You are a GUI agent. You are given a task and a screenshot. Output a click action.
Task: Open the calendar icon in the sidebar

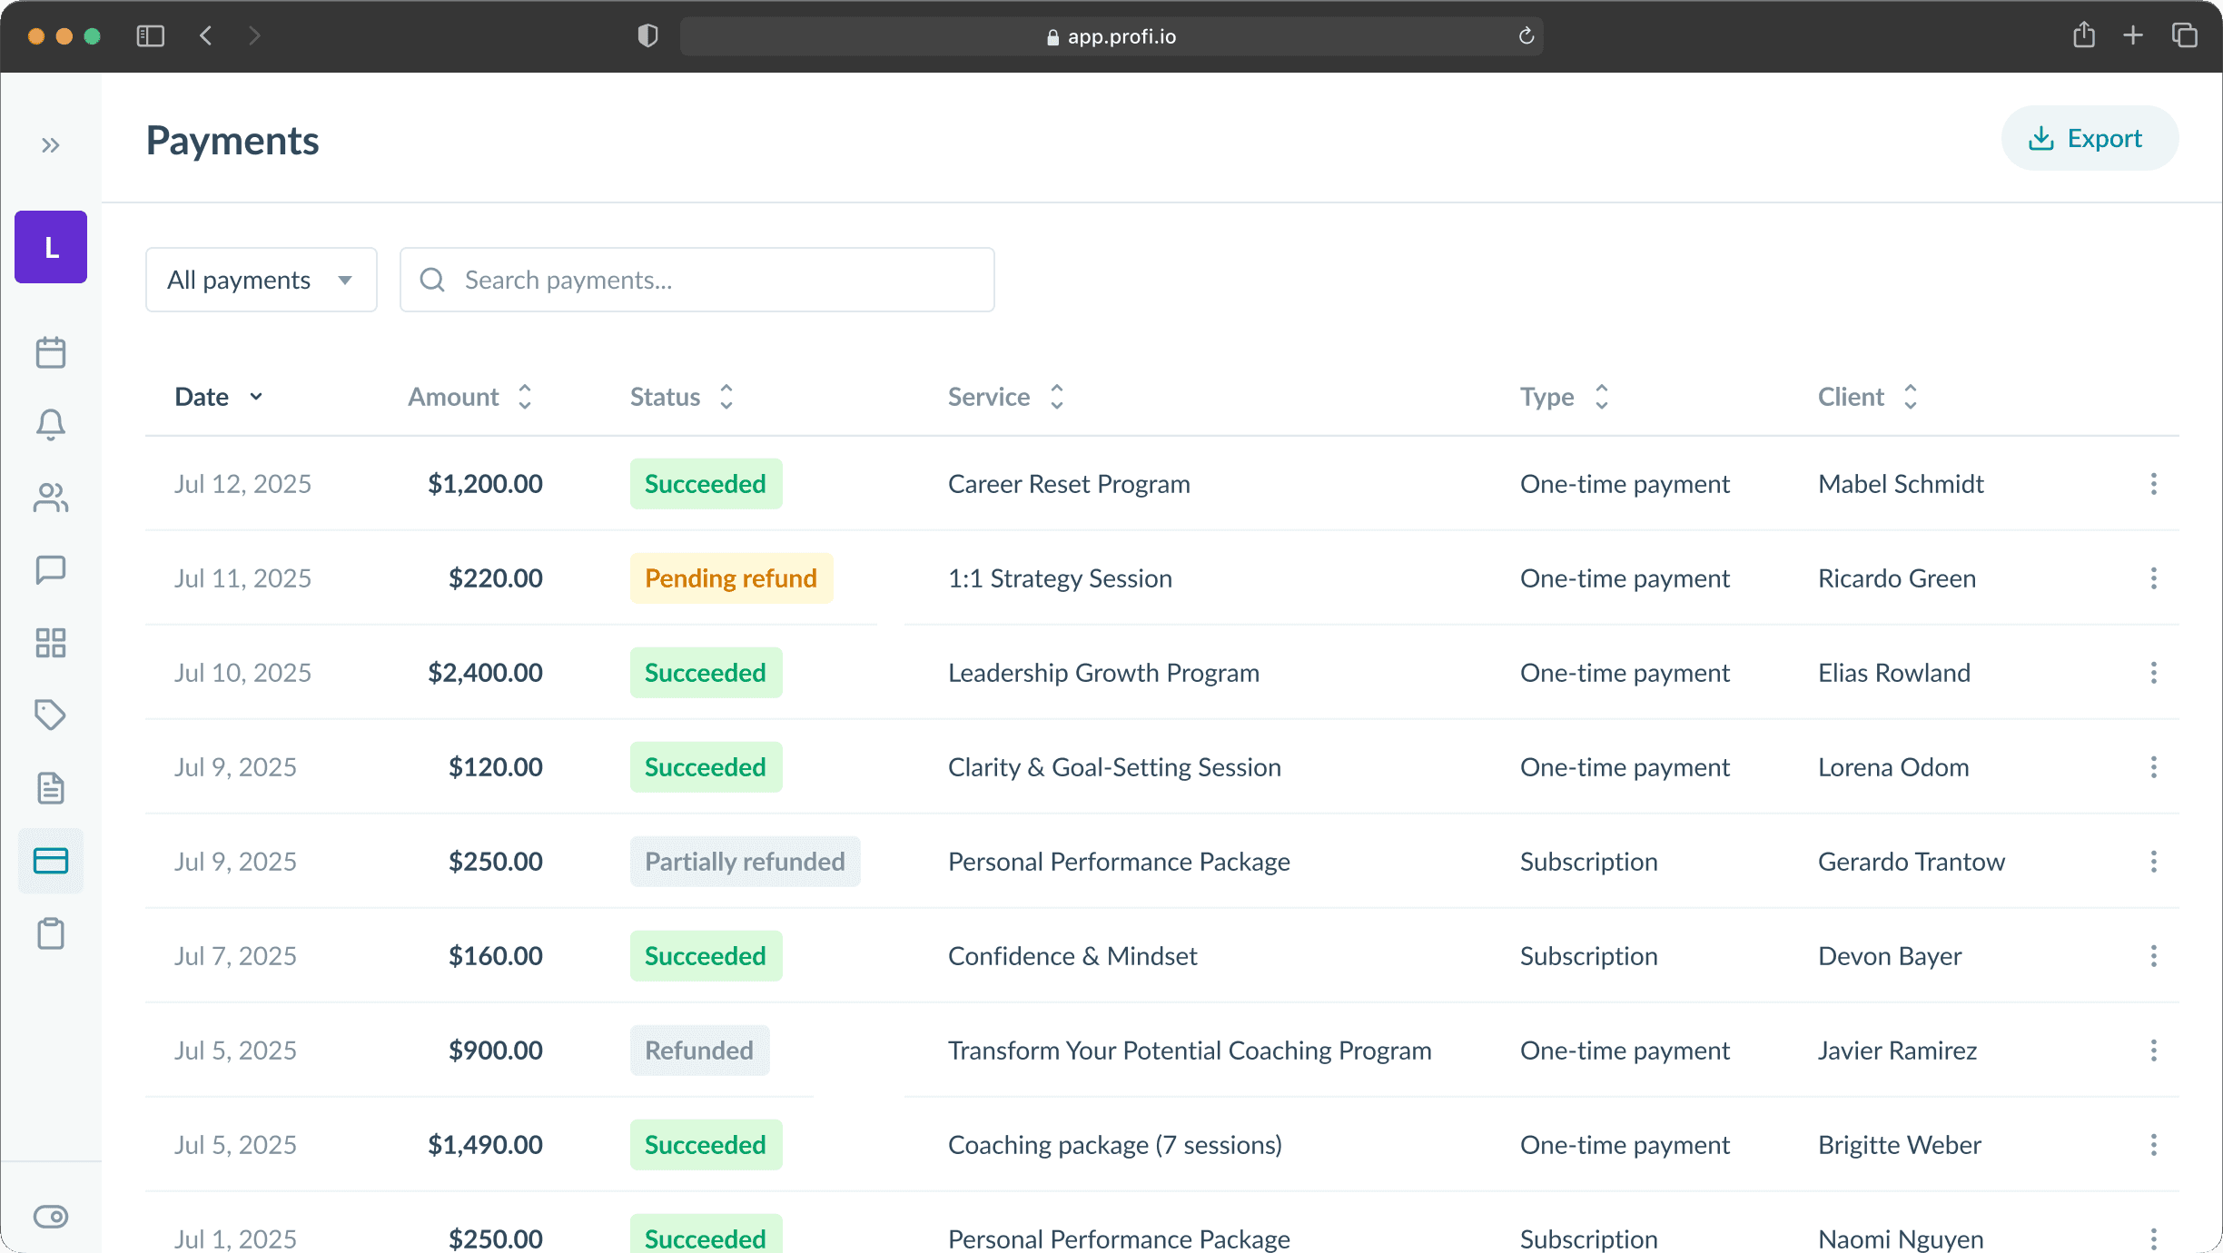[x=51, y=352]
